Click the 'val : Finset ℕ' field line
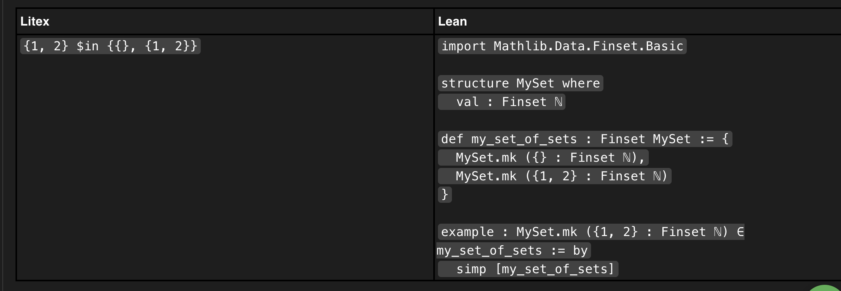 coord(501,102)
